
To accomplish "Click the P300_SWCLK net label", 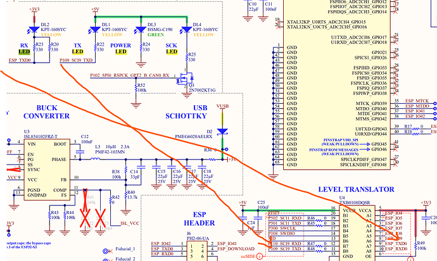I will tap(282, 228).
